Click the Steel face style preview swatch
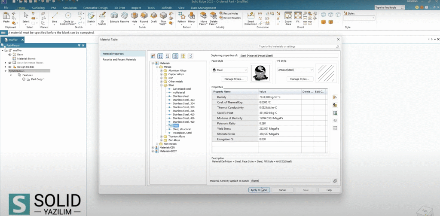This screenshot has height=216, width=440. tap(260, 73)
